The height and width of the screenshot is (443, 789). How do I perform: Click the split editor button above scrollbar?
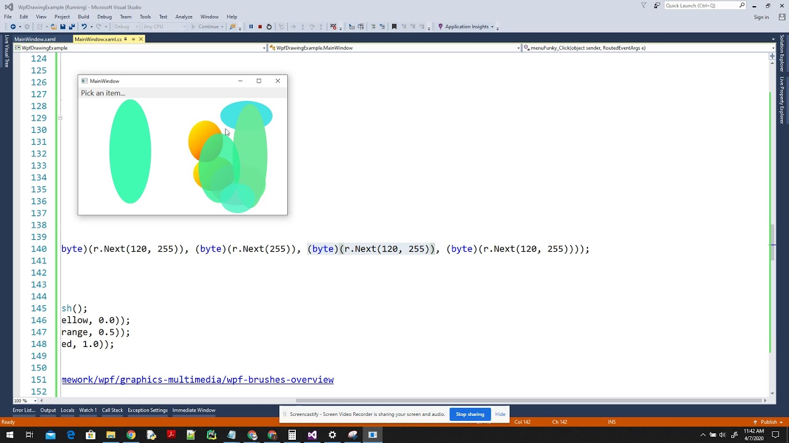[772, 56]
